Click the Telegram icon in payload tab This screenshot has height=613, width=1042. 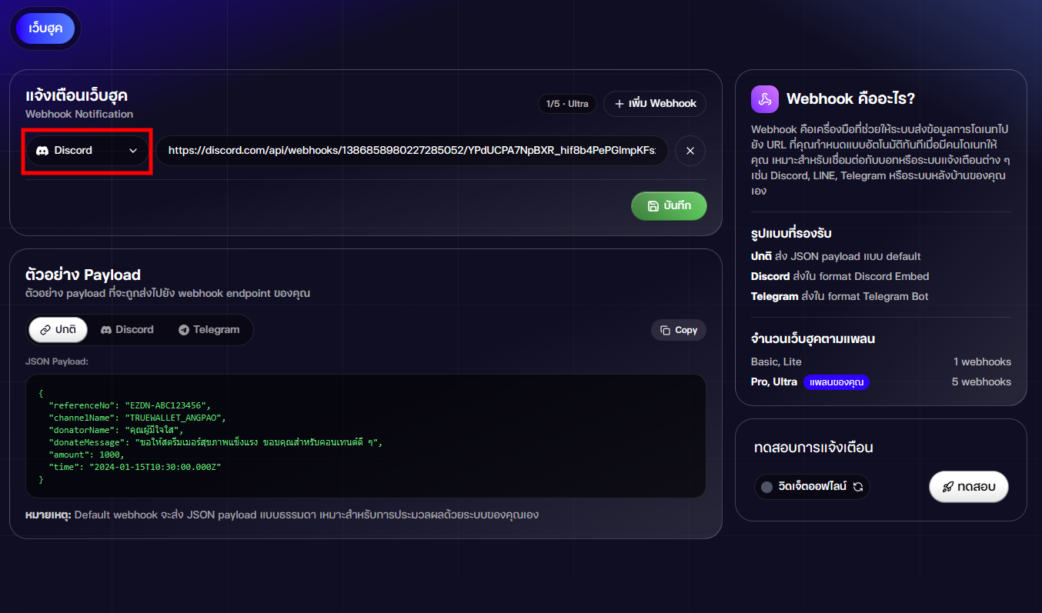184,330
